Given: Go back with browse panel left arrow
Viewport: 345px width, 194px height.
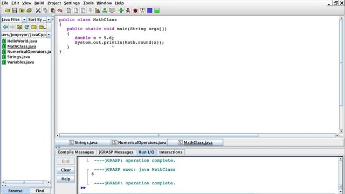Looking at the screenshot, I should click(5, 27).
